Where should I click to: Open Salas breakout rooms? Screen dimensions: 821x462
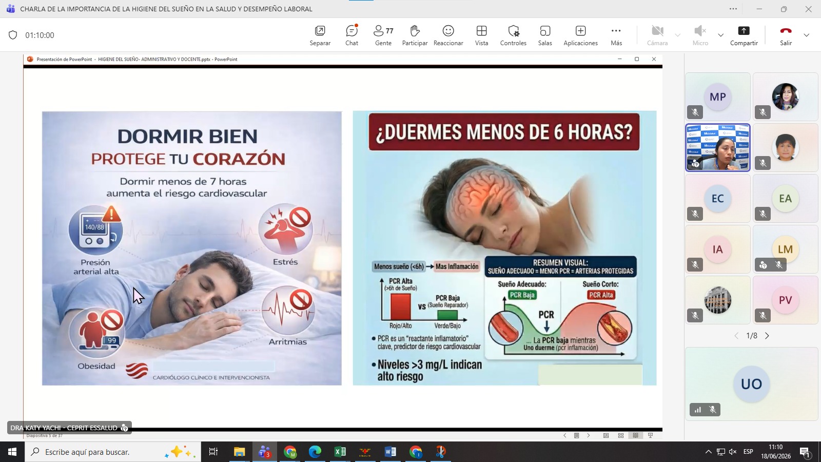click(x=545, y=35)
